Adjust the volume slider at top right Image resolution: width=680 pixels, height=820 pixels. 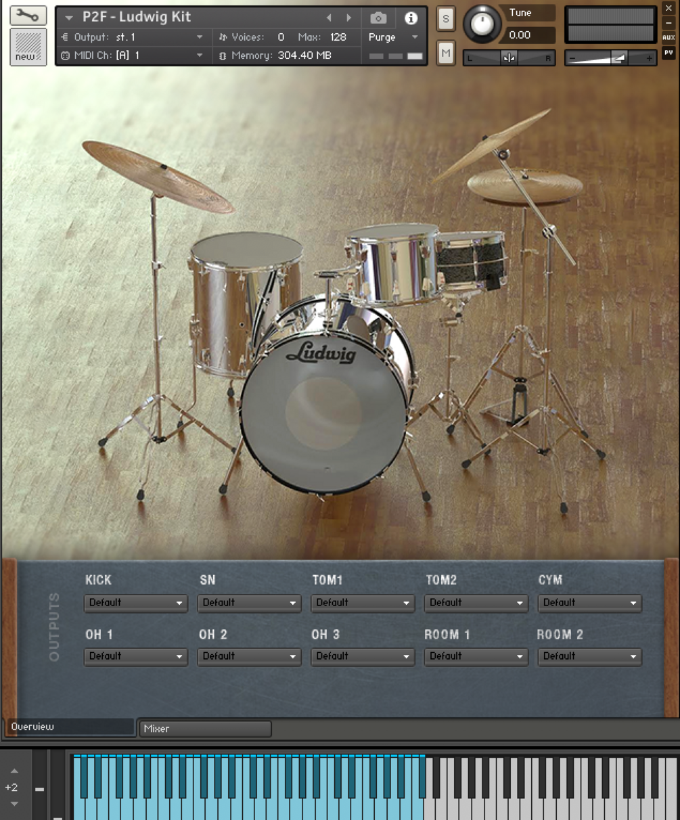tap(611, 59)
